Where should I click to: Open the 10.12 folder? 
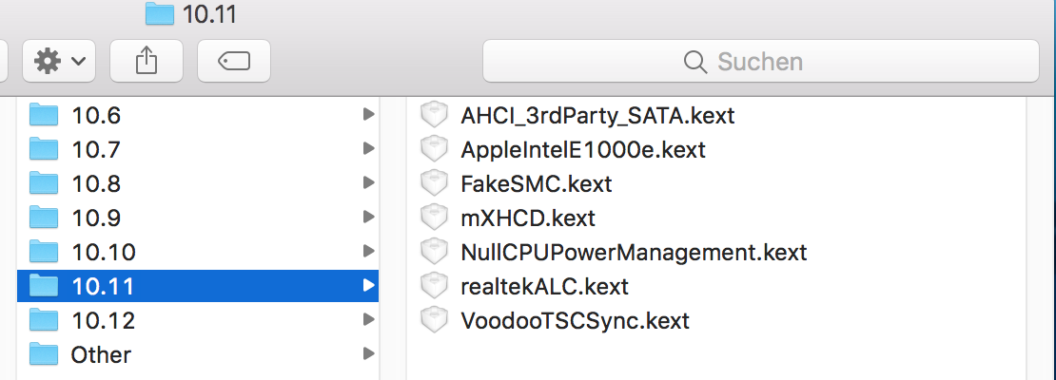(103, 321)
